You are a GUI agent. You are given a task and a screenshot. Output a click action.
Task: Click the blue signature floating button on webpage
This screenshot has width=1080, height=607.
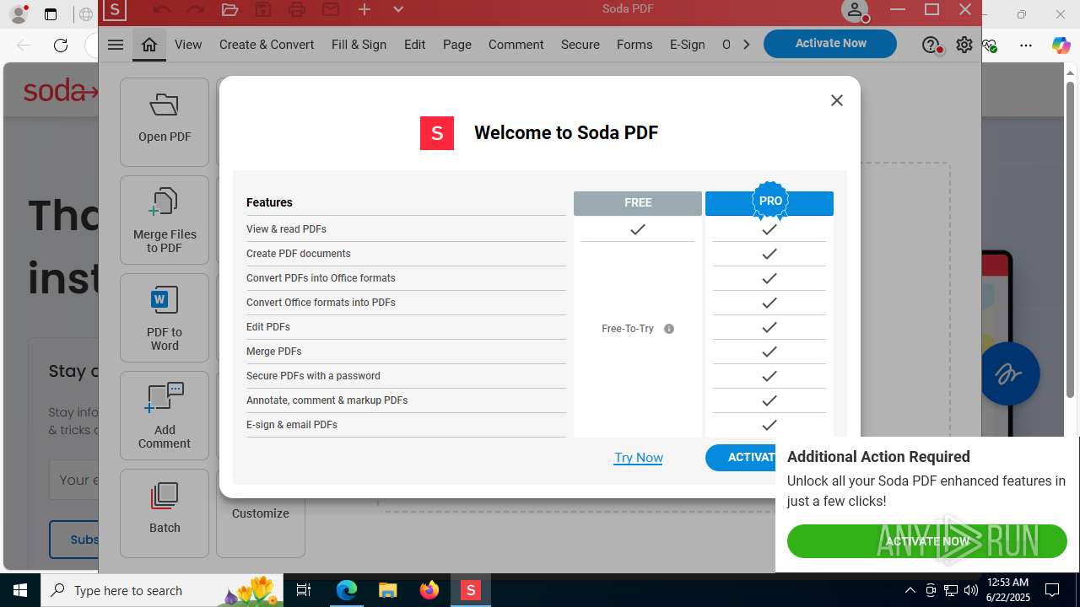click(1010, 373)
